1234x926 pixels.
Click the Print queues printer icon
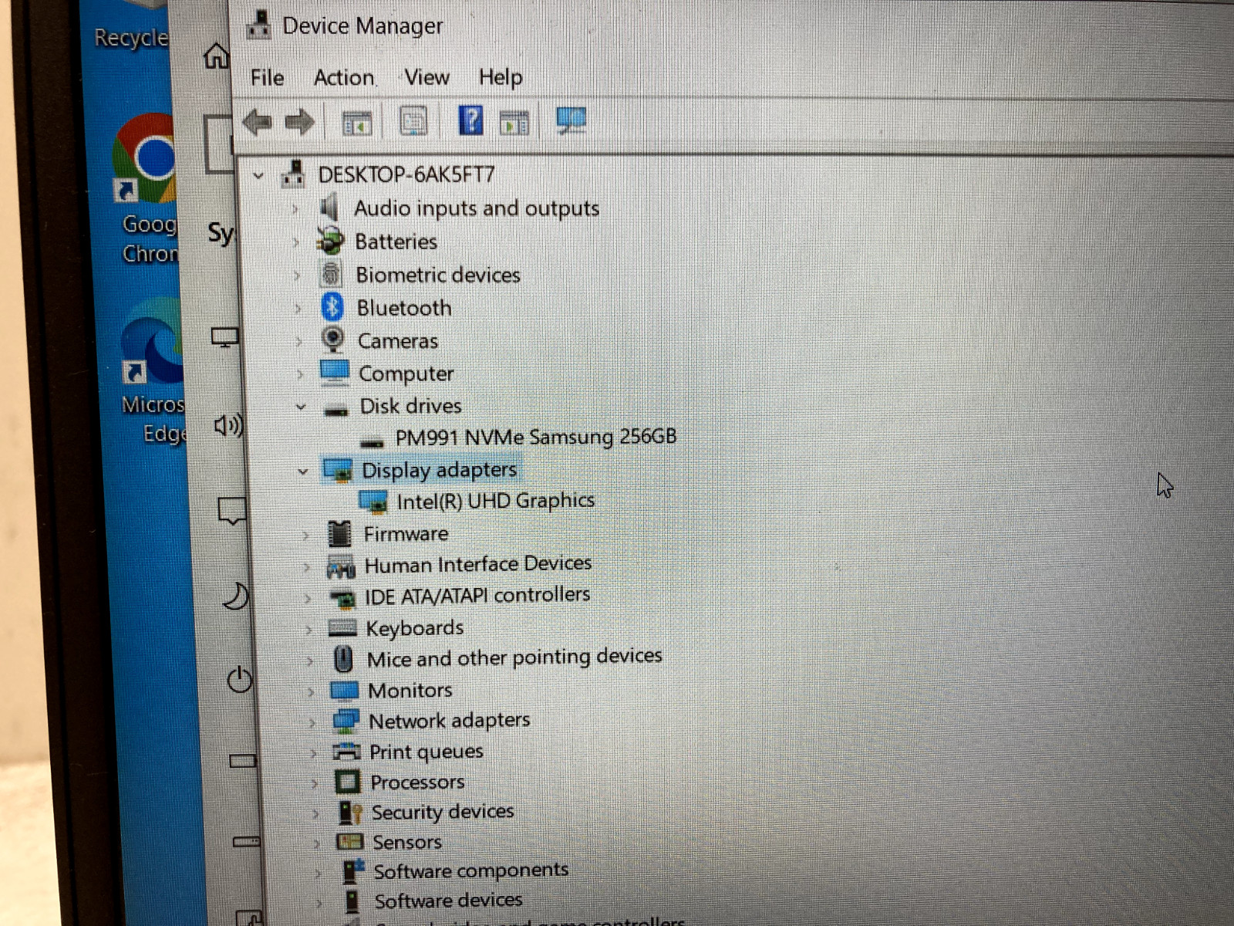coord(346,752)
